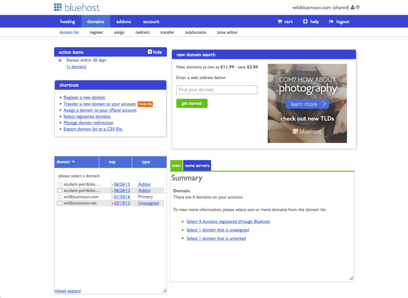
Task: Open the Manage domain redirection link
Action: click(x=88, y=123)
